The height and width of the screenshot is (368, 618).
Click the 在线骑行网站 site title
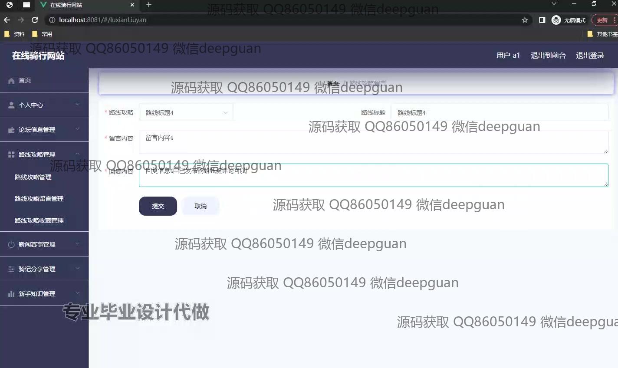pyautogui.click(x=38, y=56)
